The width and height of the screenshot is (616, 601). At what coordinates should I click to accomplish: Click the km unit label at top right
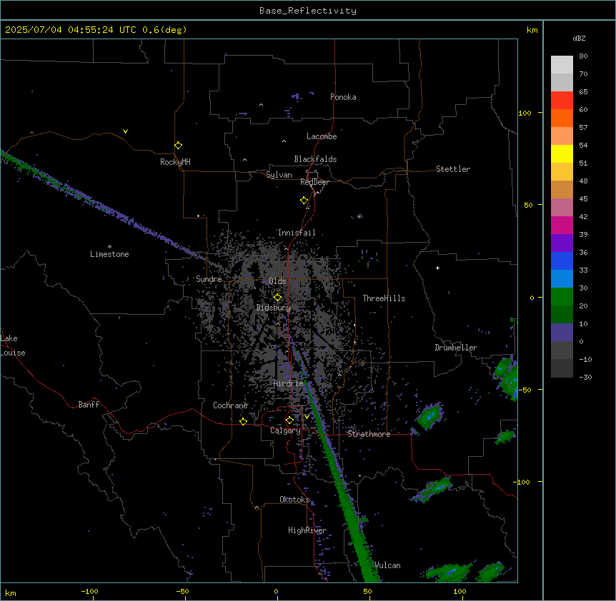(x=532, y=30)
